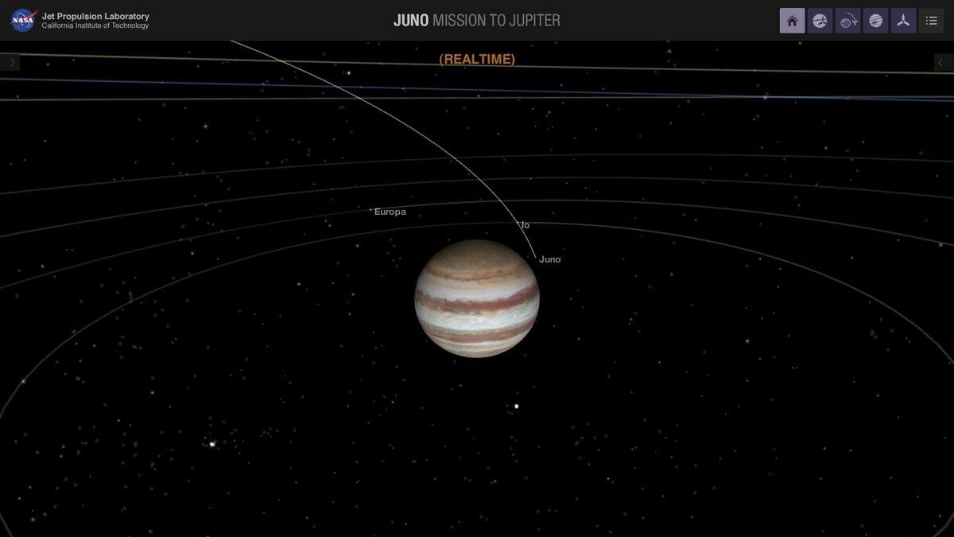Click on the Jupiter planet globe

(477, 298)
